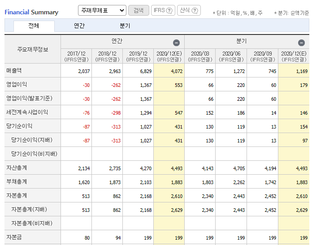Image resolution: width=312 pixels, height=245 pixels.
Task: Click the 2020/09 quarterly column header
Action: (263, 56)
